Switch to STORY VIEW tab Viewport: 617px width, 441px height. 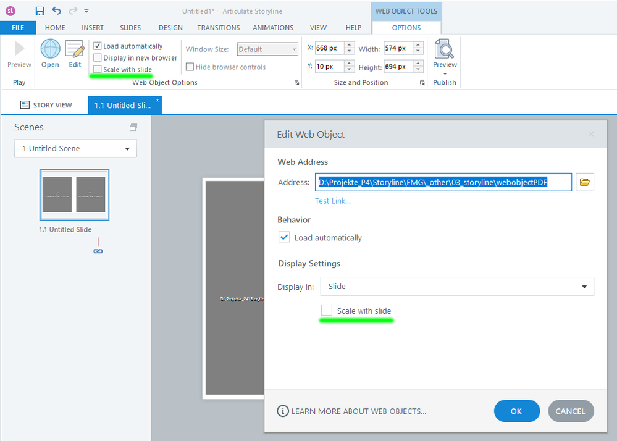pyautogui.click(x=46, y=105)
